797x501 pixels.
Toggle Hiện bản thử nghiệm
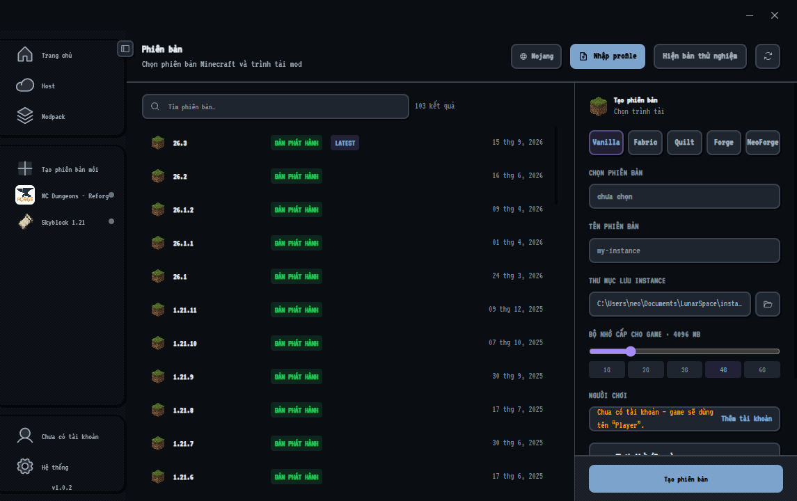coord(700,56)
